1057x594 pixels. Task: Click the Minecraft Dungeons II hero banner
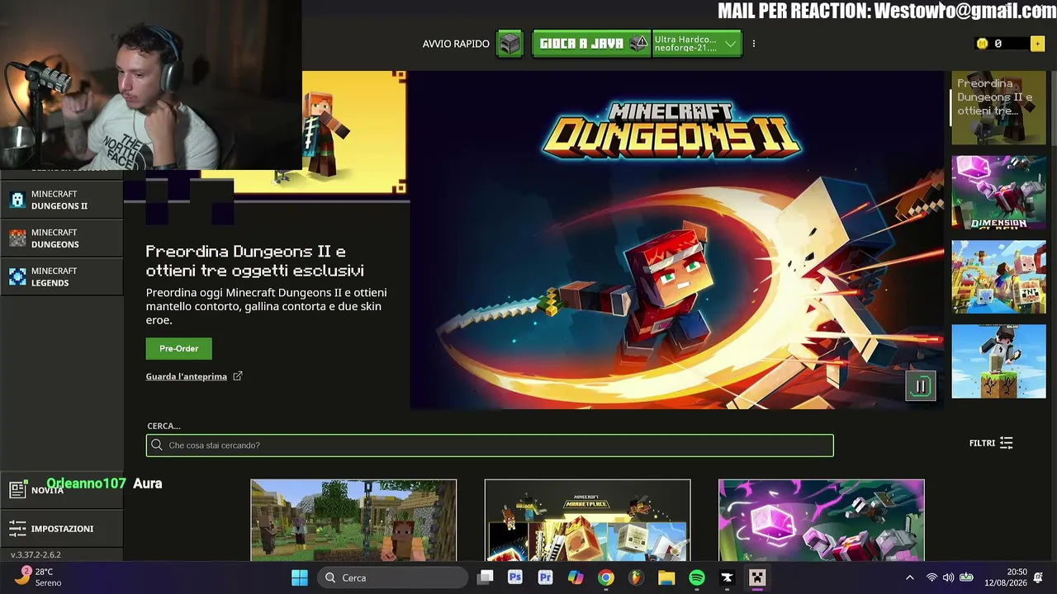tap(677, 240)
